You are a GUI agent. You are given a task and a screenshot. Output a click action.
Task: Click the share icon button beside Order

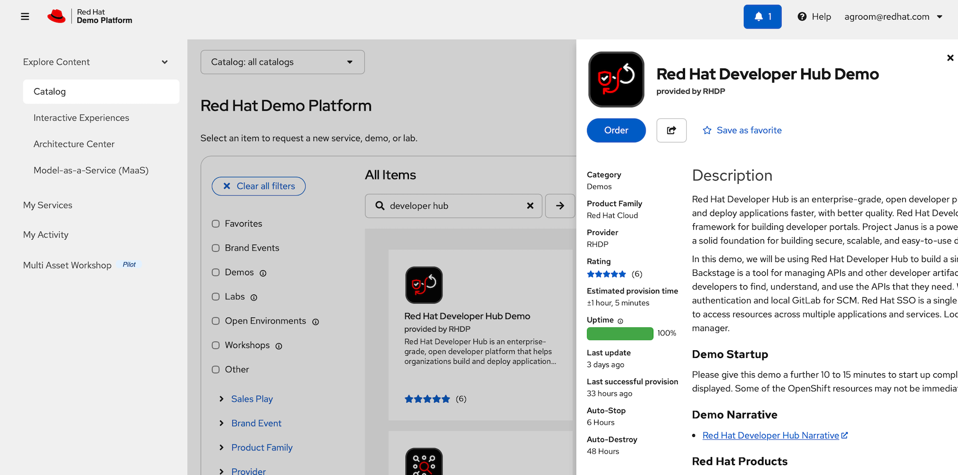pos(671,130)
